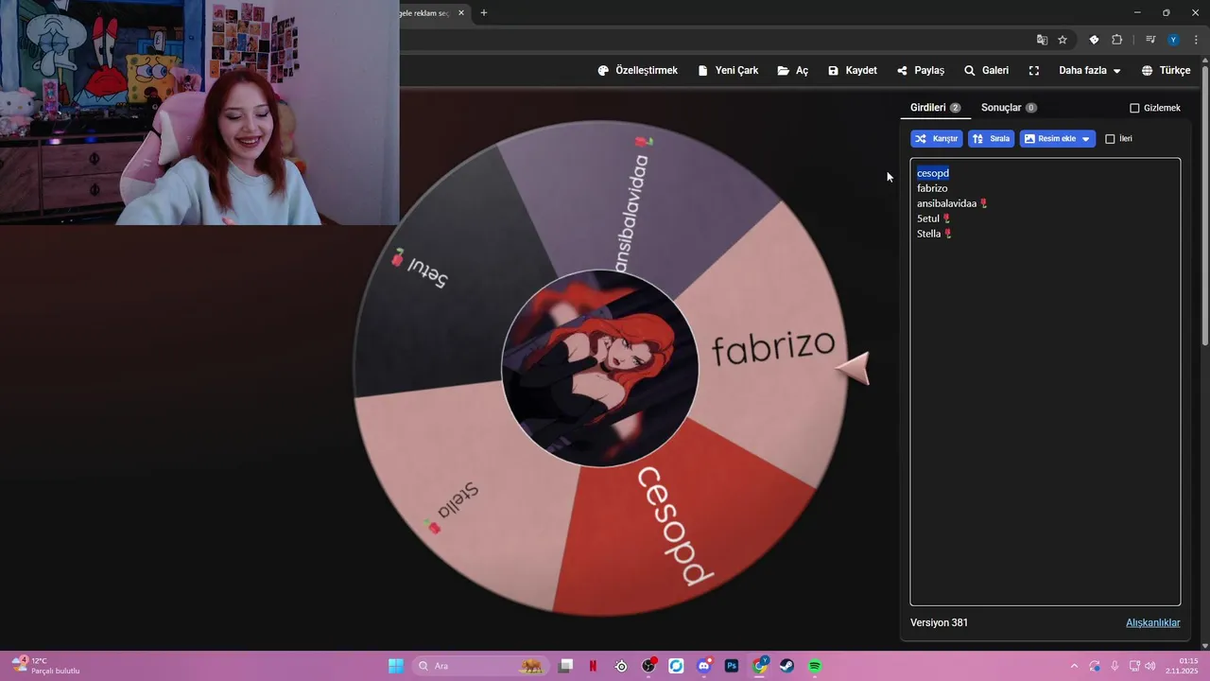Share the wheel via Paylaş

click(921, 71)
